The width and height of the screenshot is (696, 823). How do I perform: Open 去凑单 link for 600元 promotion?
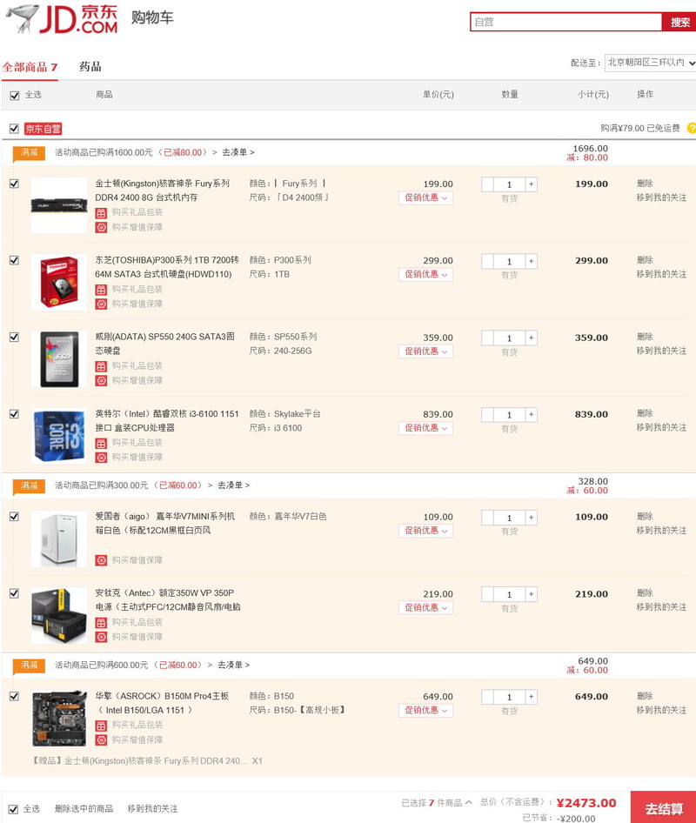click(233, 665)
